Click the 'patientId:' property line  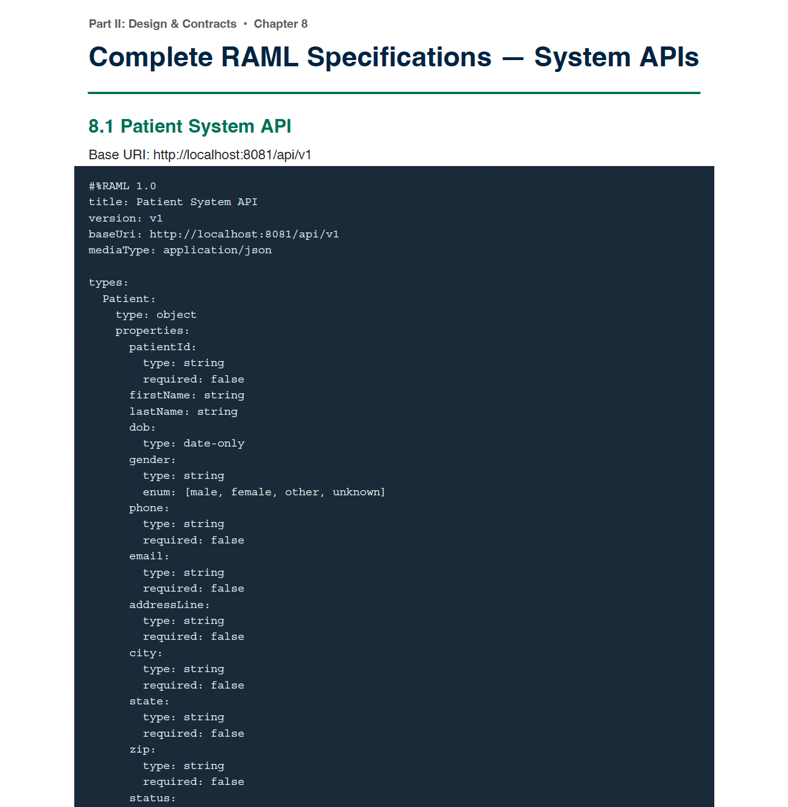(x=163, y=347)
